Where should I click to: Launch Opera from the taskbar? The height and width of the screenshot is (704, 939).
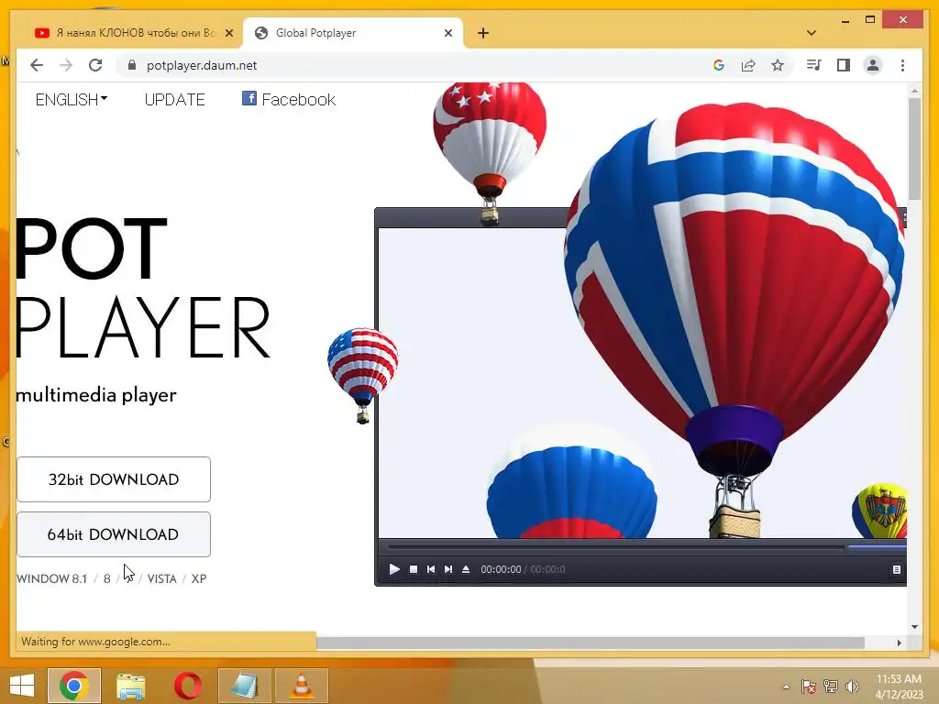point(187,686)
